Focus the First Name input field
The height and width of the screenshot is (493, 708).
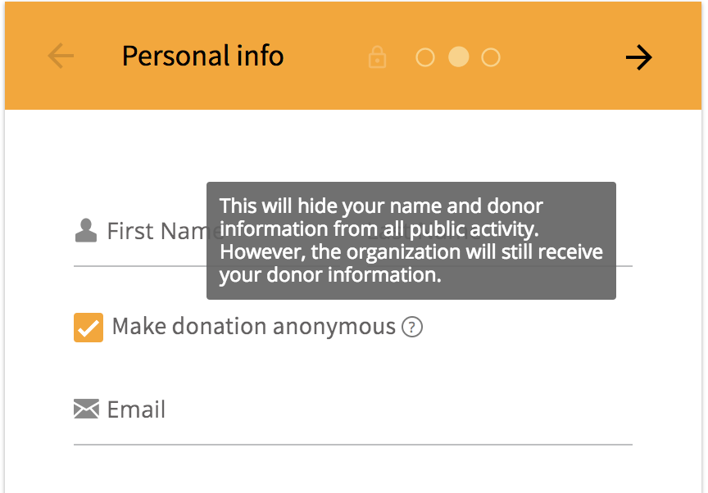pos(147,246)
